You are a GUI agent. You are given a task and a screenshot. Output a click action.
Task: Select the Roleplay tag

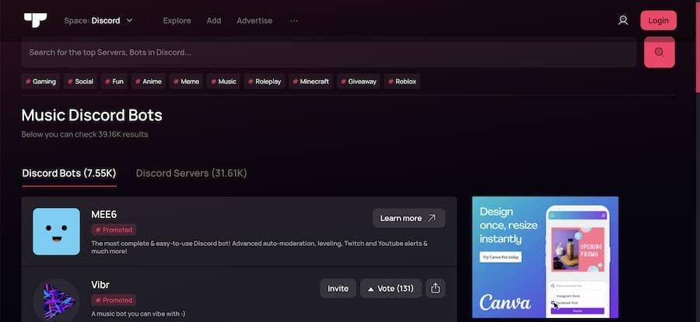pos(264,81)
